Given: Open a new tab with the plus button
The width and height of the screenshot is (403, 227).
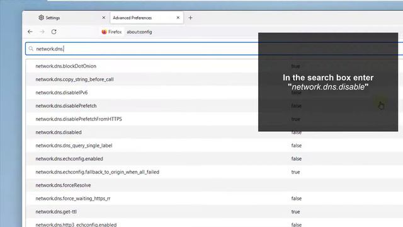Looking at the screenshot, I should (190, 18).
